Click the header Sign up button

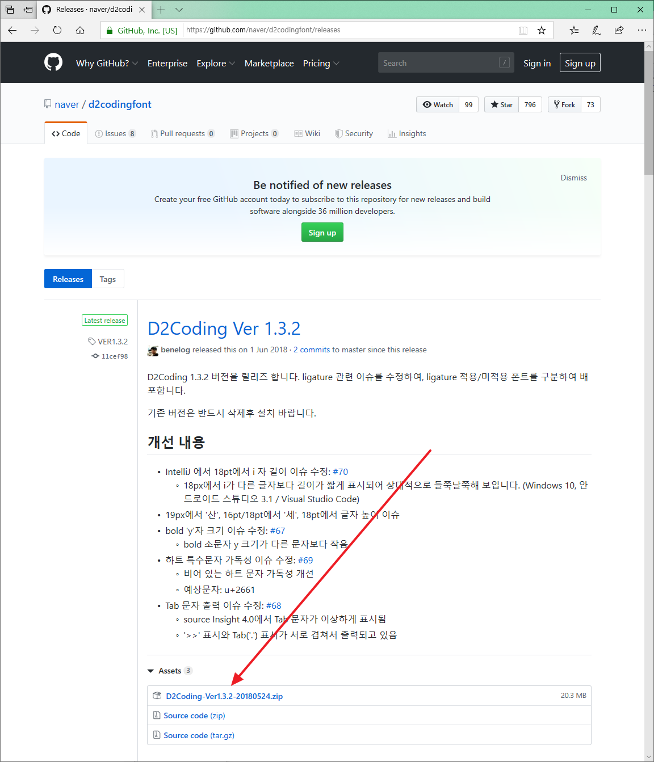point(580,62)
